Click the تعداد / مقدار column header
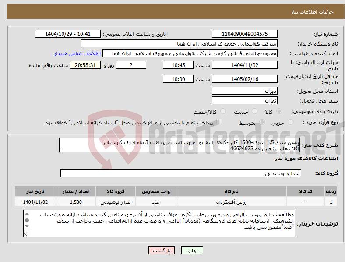The height and width of the screenshot is (262, 345). point(76,191)
